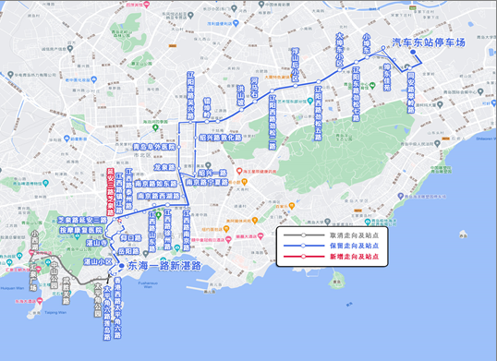497x361 pixels.
Task: Click the 按摩康复医院 station label
Action: point(81,230)
